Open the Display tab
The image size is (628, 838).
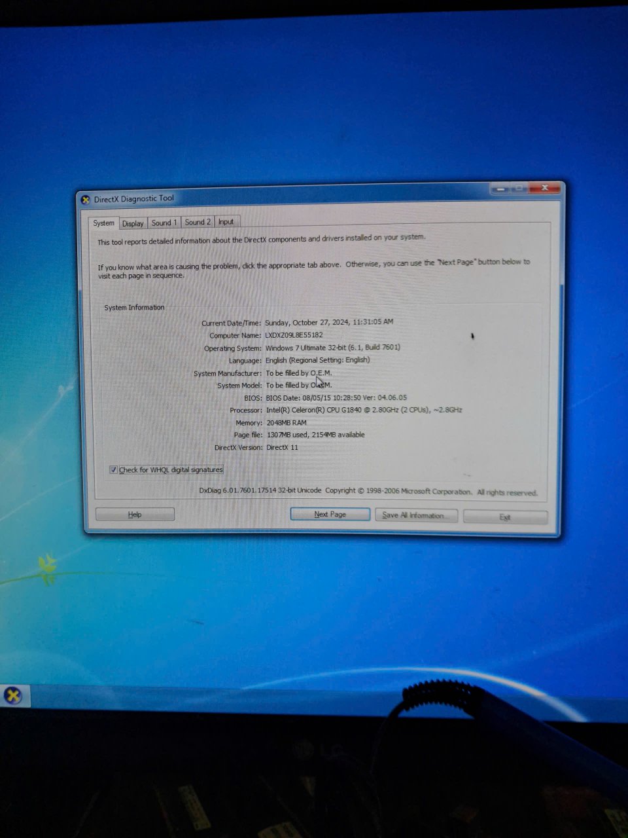133,223
